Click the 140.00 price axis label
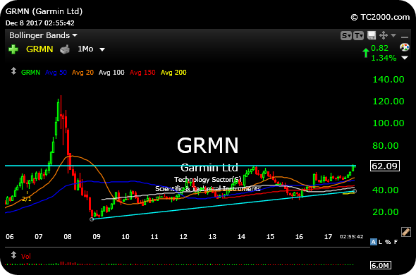Image resolution: width=416 pixels, height=275 pixels. coord(389,80)
